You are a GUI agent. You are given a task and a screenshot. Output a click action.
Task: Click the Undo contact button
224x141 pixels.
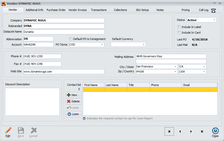pos(74,108)
